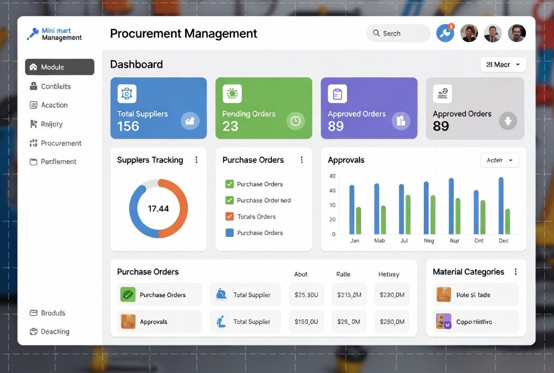Click the purple Approved Orders clipboard icon
The image size is (554, 373).
point(337,94)
